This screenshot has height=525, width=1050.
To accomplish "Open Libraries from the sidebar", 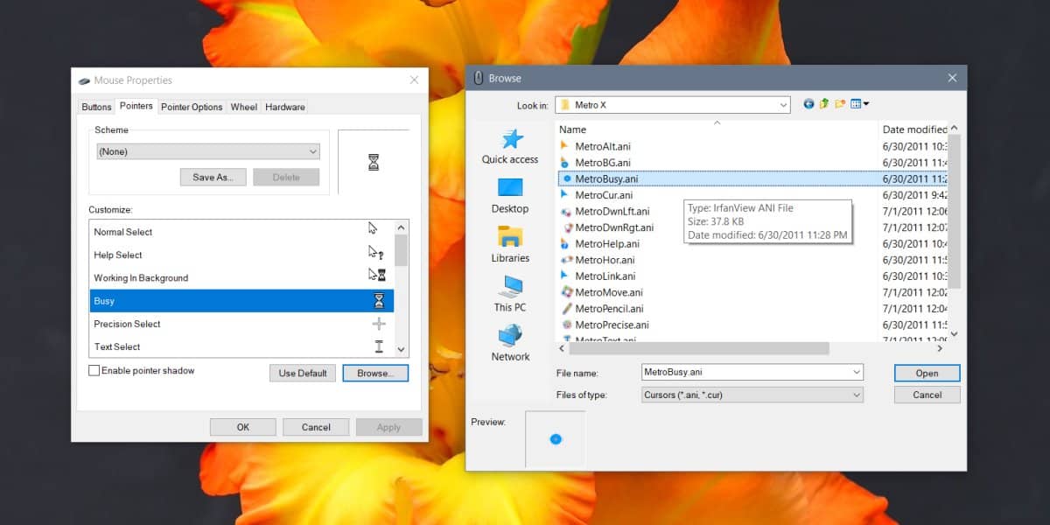I will 509,243.
